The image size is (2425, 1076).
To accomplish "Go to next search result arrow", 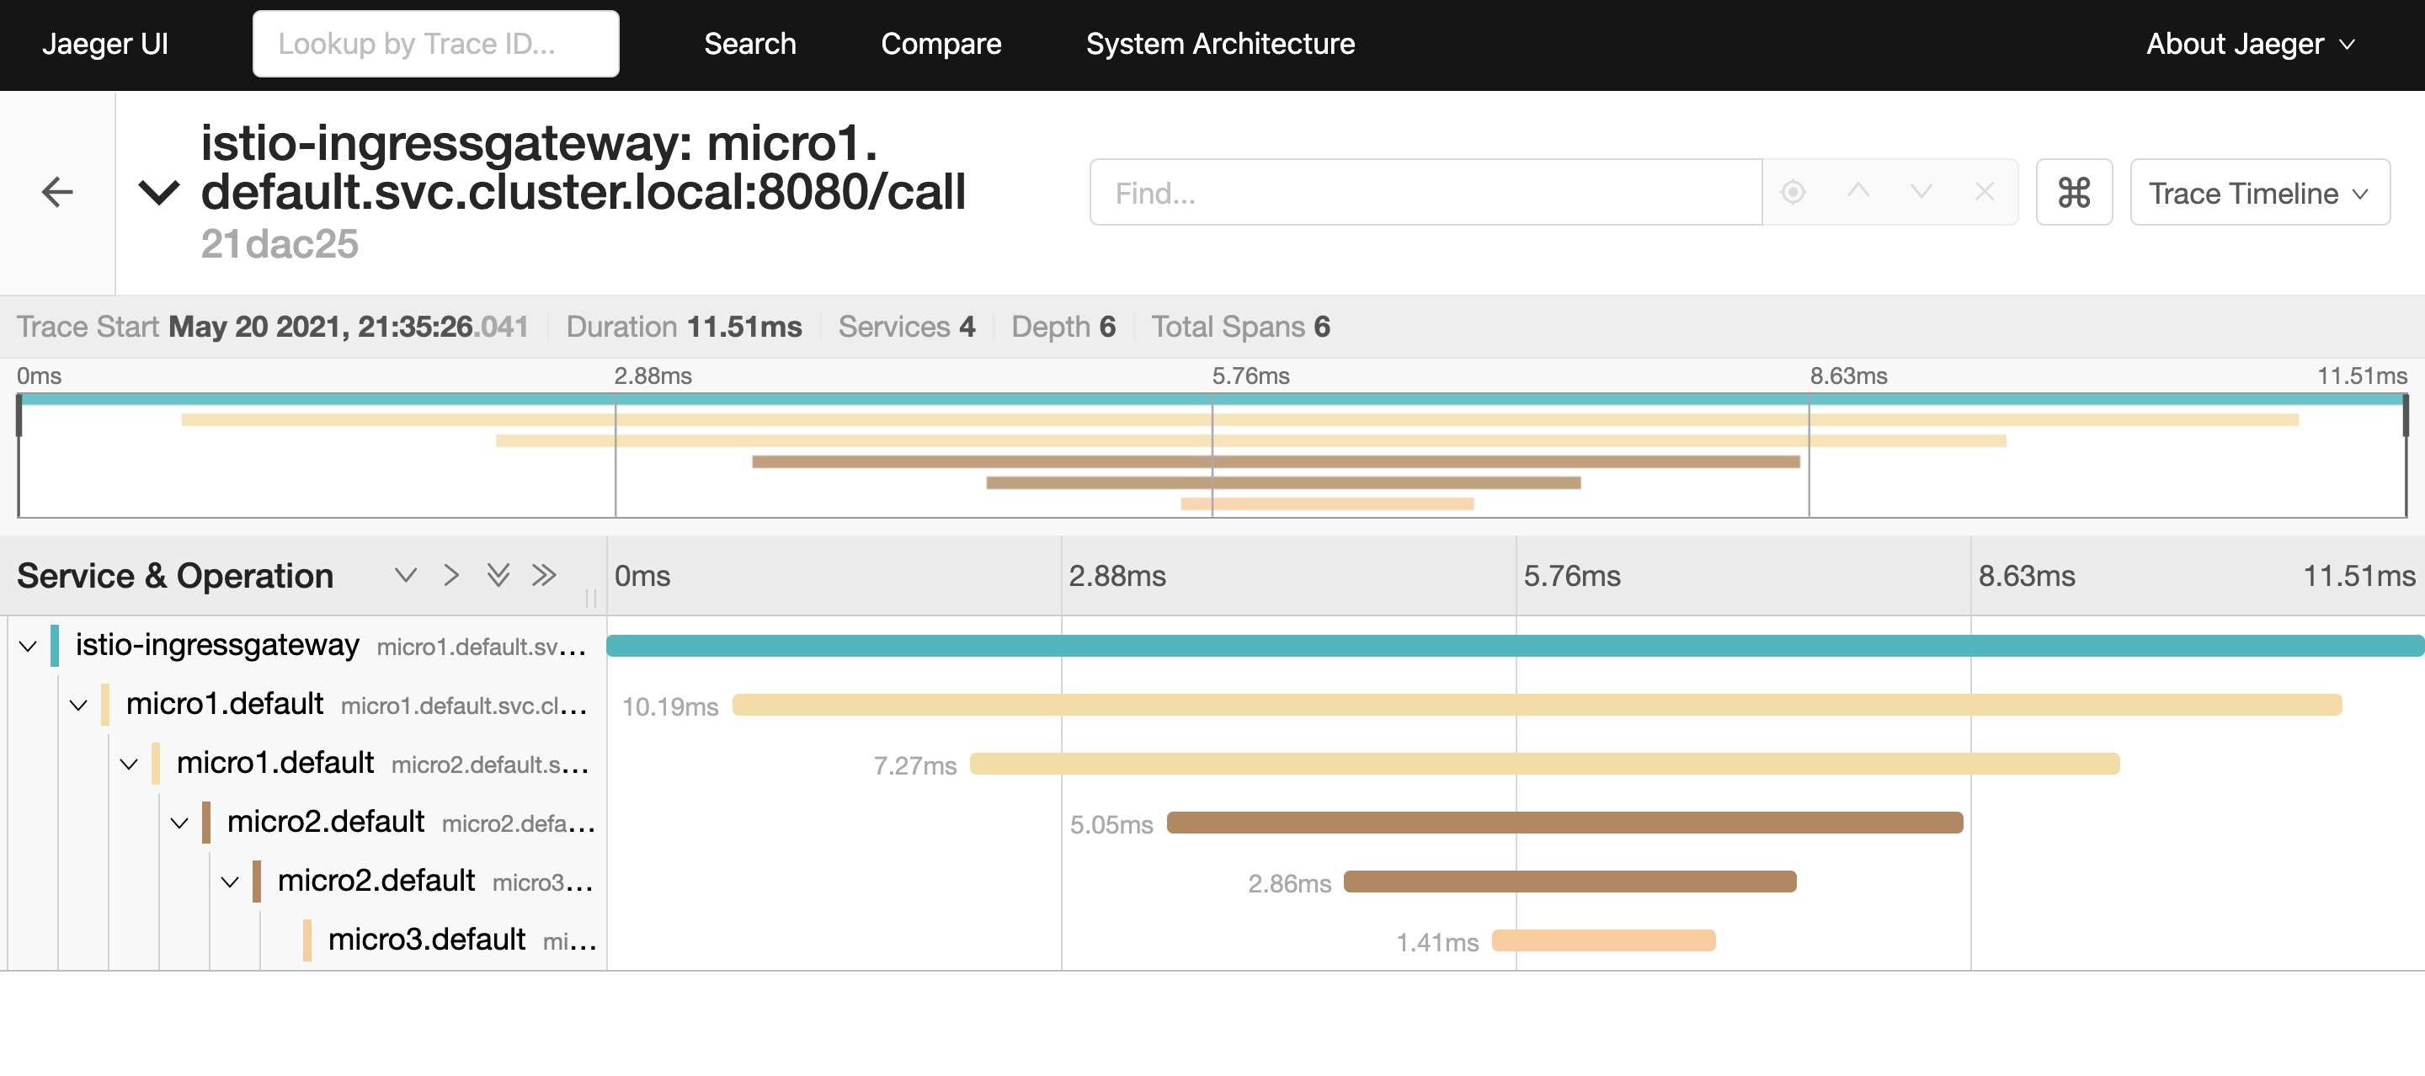I will pyautogui.click(x=1921, y=192).
